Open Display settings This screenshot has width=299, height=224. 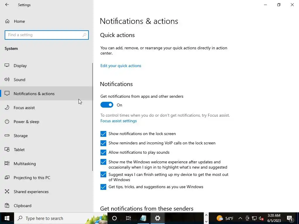[x=46, y=66]
